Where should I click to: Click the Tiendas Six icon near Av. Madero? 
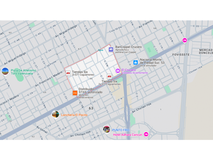68,73
